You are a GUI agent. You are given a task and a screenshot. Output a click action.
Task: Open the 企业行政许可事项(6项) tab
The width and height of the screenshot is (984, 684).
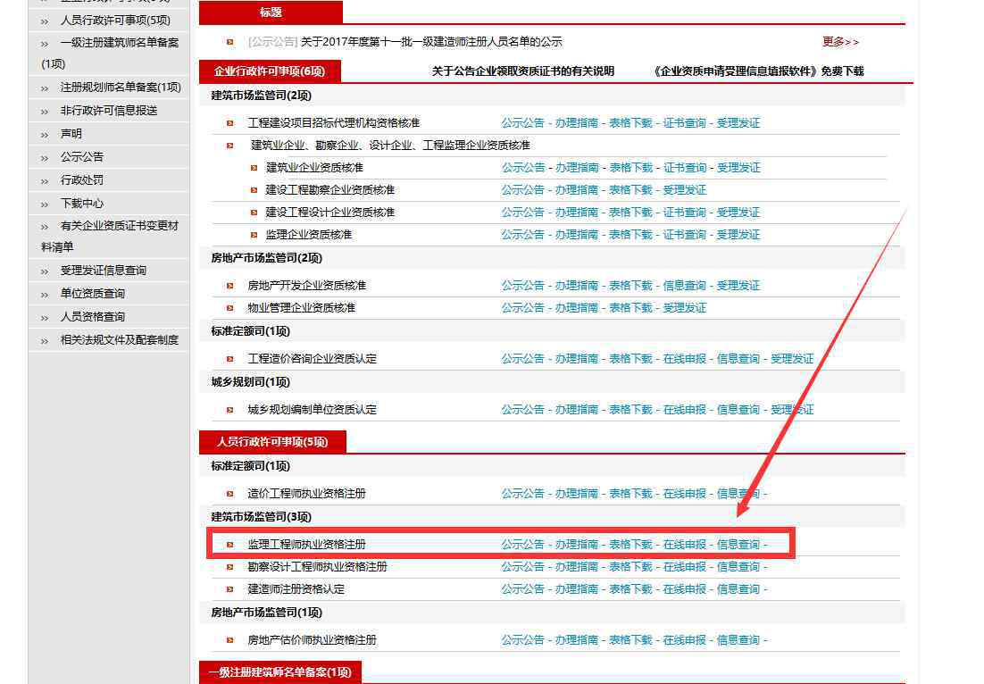point(270,71)
